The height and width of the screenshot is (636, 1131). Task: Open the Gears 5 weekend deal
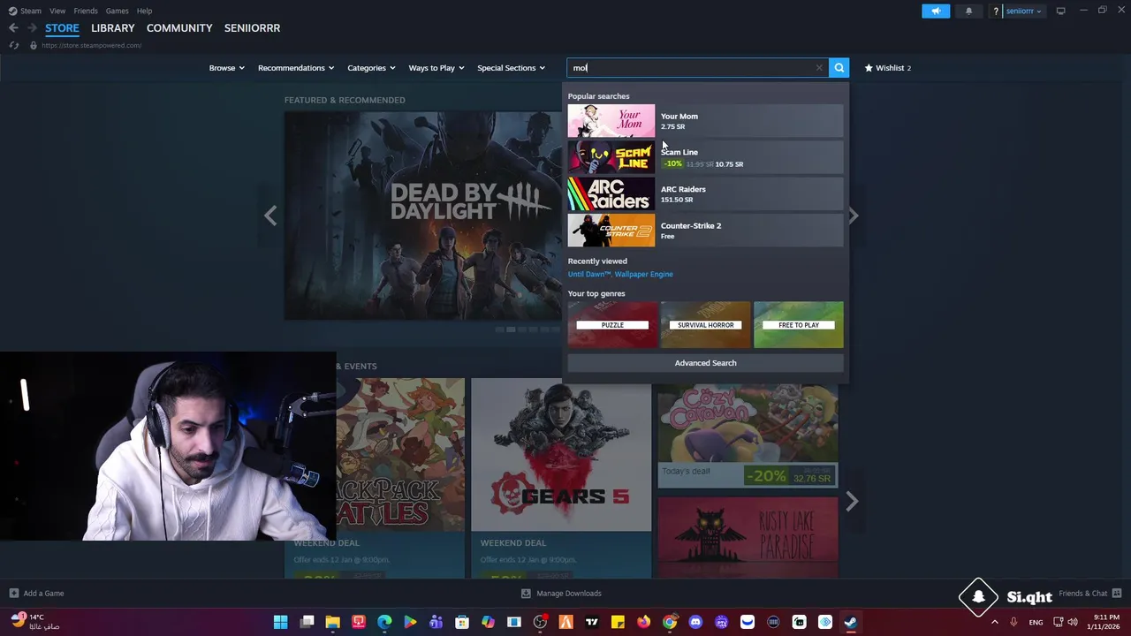(x=561, y=477)
